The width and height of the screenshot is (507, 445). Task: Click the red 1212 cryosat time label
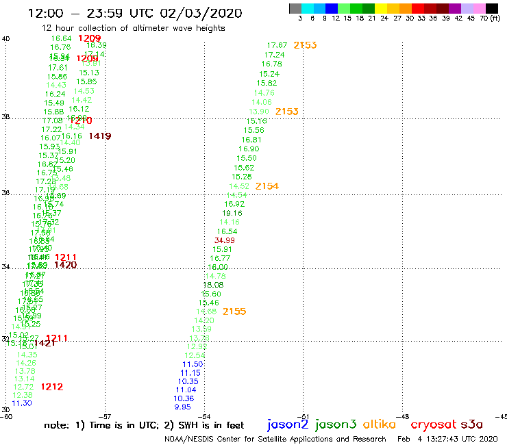(x=52, y=387)
